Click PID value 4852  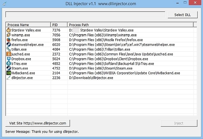coord(56,64)
